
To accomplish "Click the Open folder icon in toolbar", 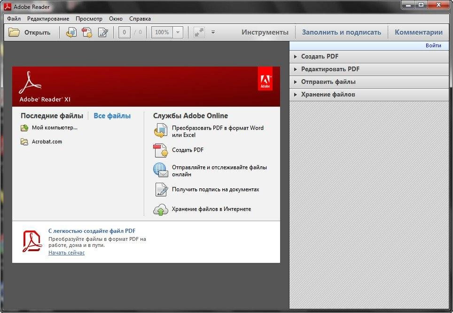I will 14,32.
